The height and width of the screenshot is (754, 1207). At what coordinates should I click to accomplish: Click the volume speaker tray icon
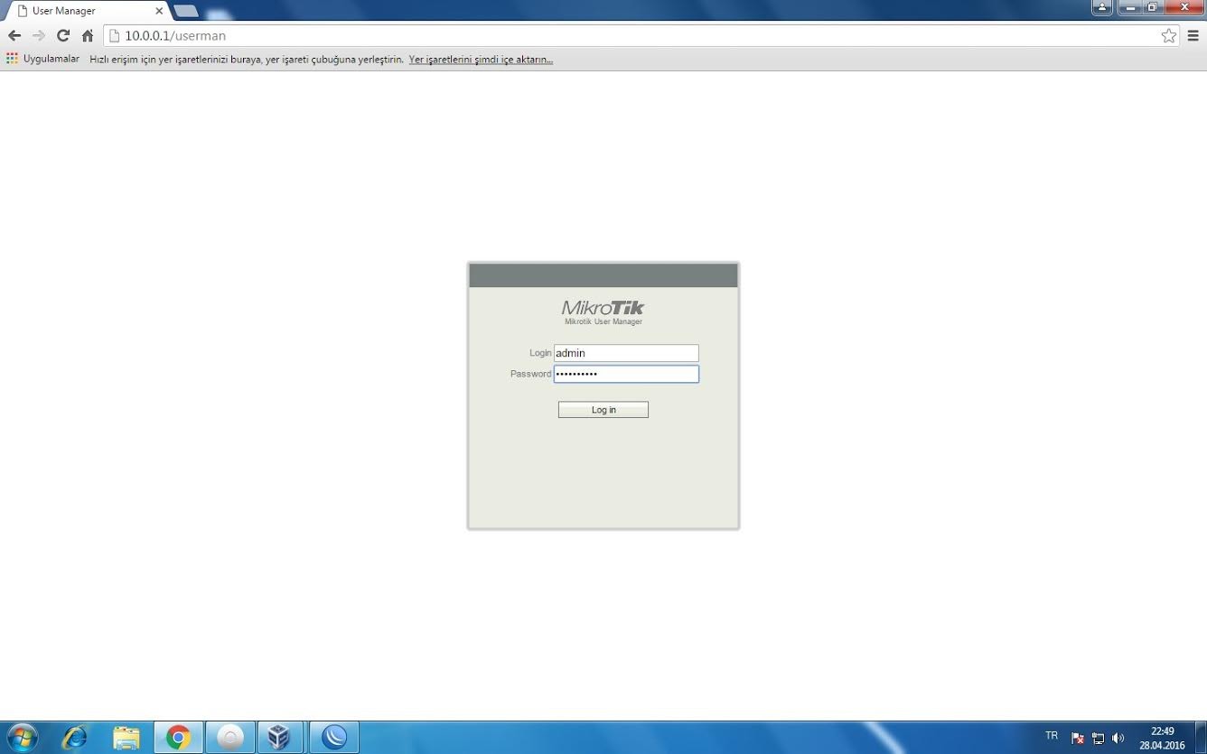pos(1118,738)
